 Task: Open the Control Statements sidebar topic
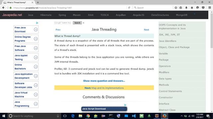(x=170, y=91)
